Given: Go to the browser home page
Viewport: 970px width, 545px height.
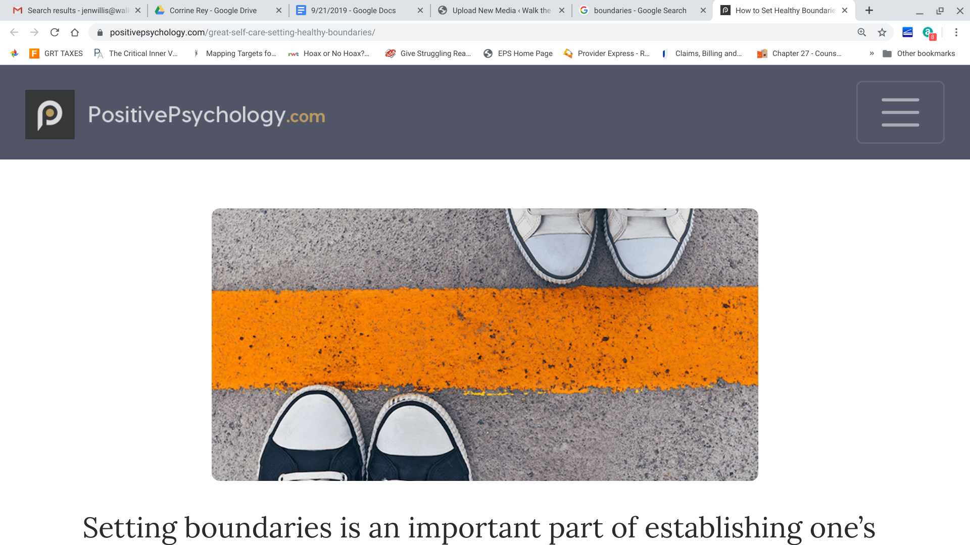Looking at the screenshot, I should pos(75,32).
